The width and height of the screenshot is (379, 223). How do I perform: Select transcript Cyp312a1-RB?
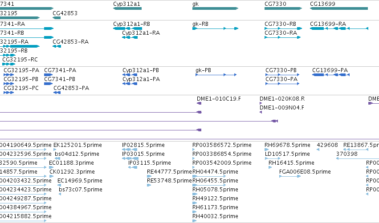128,28
